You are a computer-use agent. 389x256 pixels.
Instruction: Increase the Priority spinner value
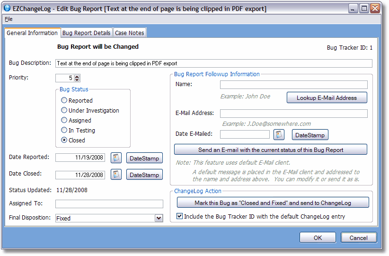[77, 76]
